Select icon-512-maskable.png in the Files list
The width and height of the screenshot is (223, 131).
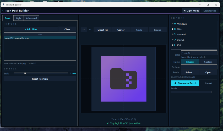[x=40, y=38]
